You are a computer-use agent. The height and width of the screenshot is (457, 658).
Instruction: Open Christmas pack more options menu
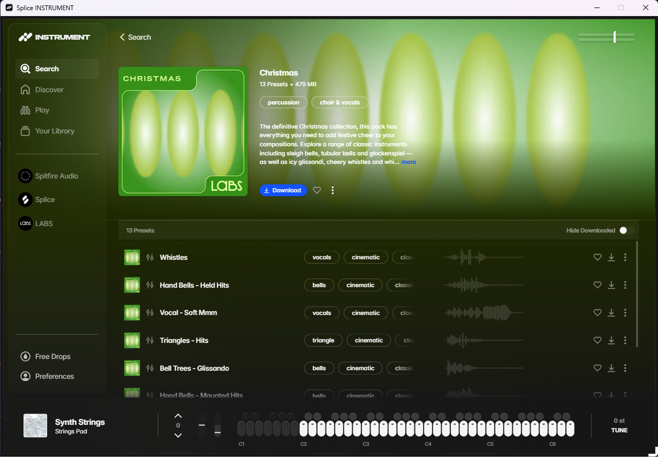click(x=332, y=190)
